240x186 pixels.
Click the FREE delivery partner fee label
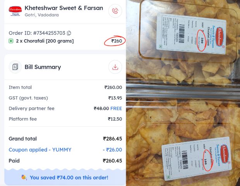[x=116, y=108]
